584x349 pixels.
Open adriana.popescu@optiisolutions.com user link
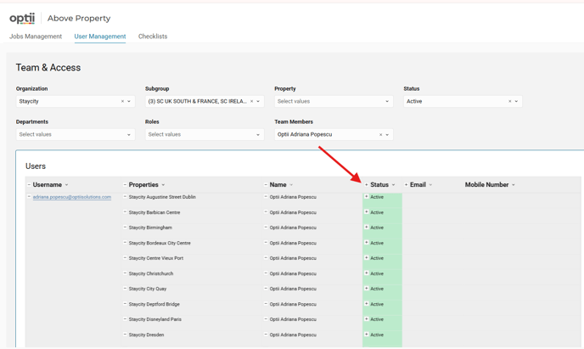pyautogui.click(x=72, y=197)
